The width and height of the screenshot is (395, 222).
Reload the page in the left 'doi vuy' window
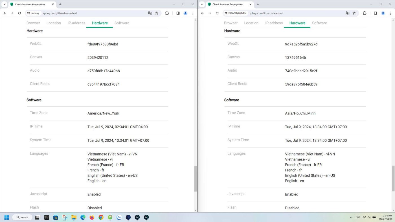click(19, 13)
